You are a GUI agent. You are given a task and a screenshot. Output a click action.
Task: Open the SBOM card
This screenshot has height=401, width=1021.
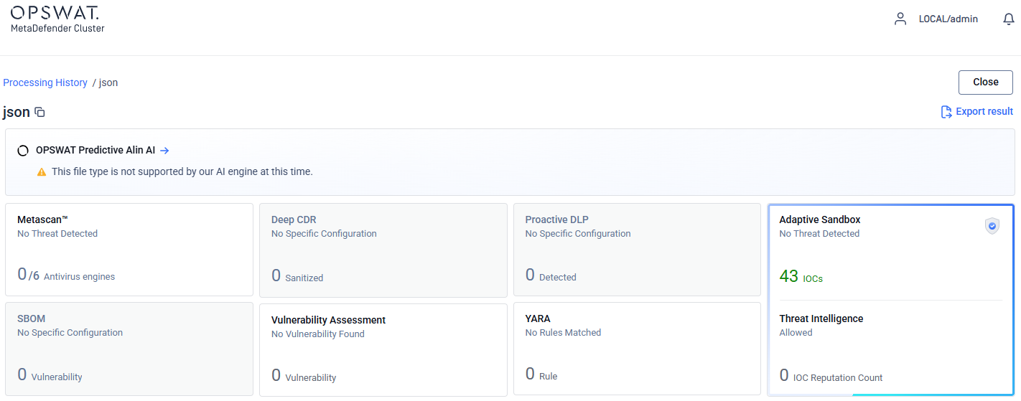pyautogui.click(x=129, y=349)
